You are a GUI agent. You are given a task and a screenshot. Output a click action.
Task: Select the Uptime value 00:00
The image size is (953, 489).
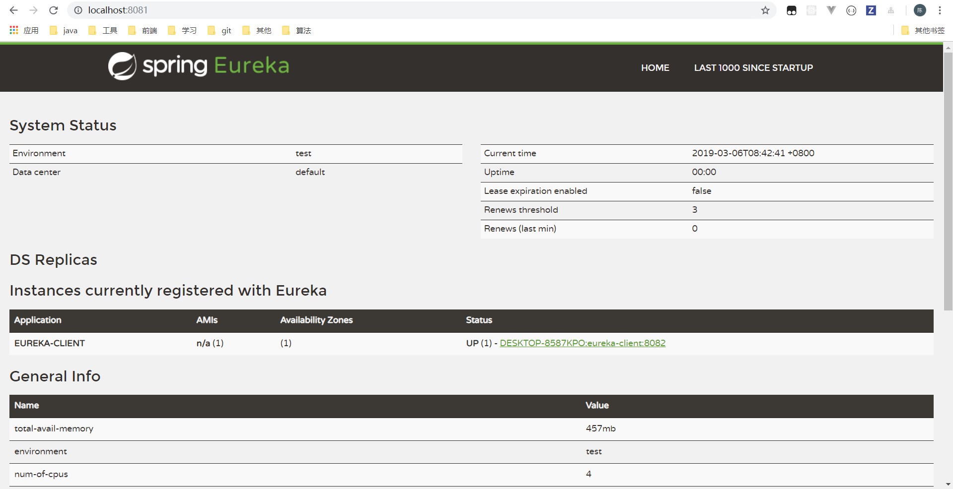(x=704, y=172)
